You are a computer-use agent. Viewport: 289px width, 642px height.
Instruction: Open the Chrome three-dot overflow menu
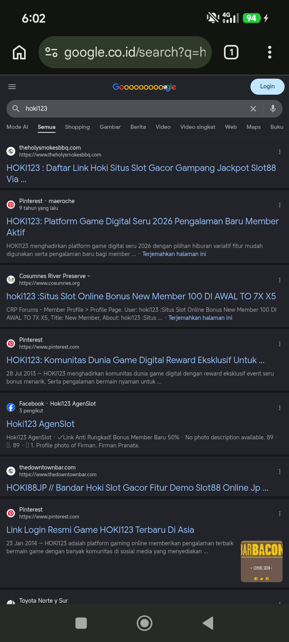(270, 52)
